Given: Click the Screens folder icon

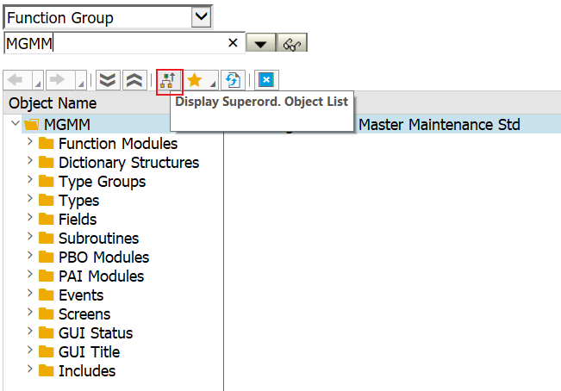Looking at the screenshot, I should coord(47,313).
